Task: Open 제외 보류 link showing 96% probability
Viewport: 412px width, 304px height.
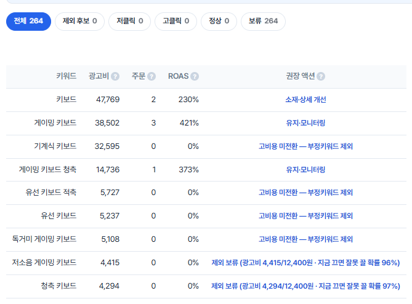Action: point(305,263)
